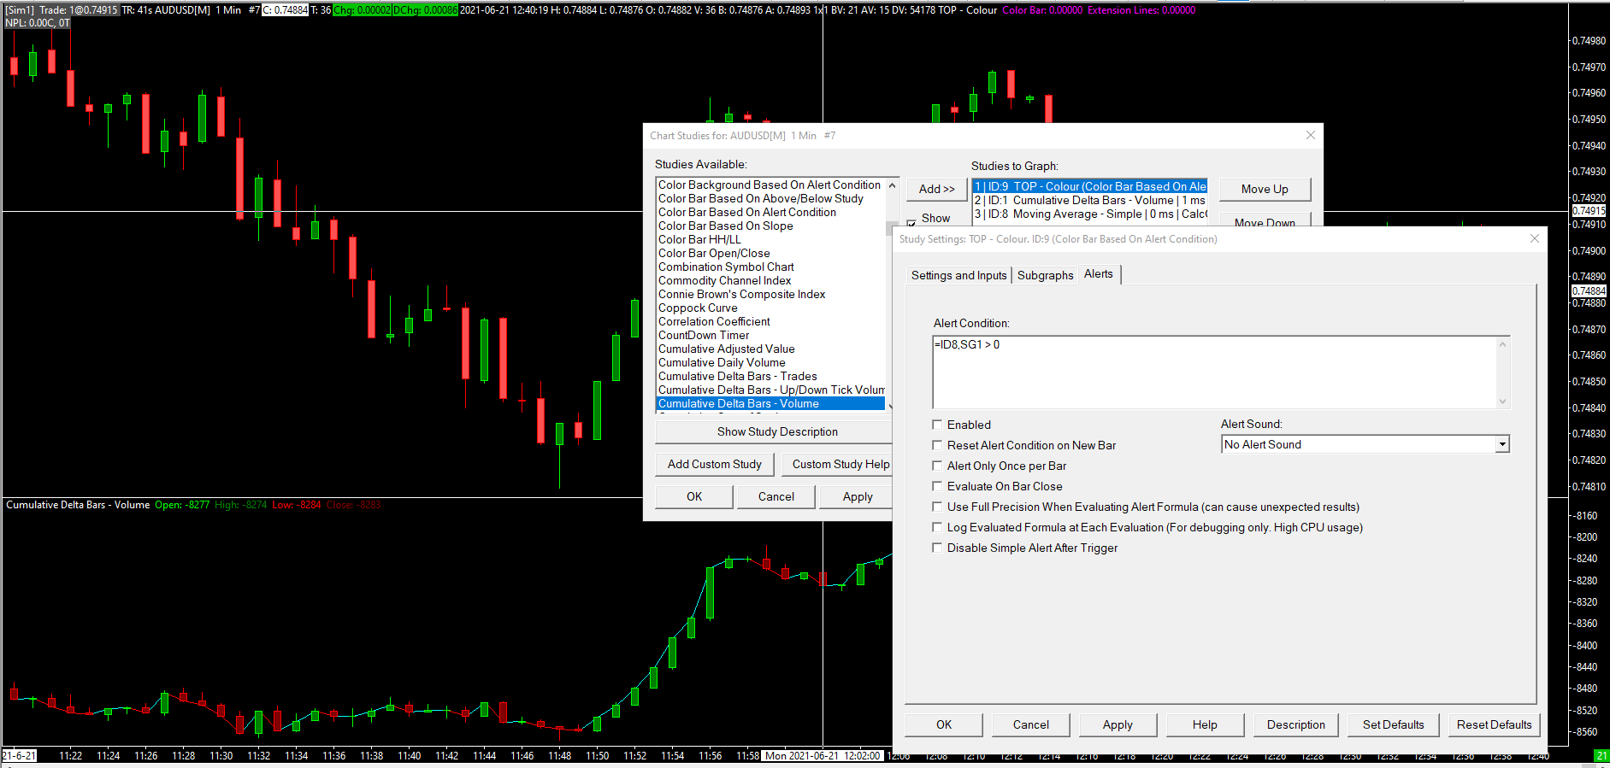Click the Extension Lines: 0.00000 header label
The image size is (1610, 768).
[1141, 10]
